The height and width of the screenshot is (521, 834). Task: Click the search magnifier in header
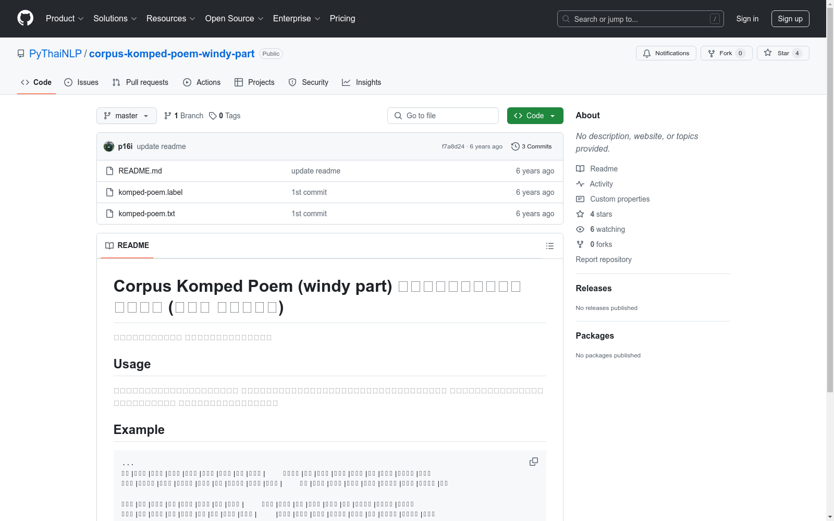point(566,19)
